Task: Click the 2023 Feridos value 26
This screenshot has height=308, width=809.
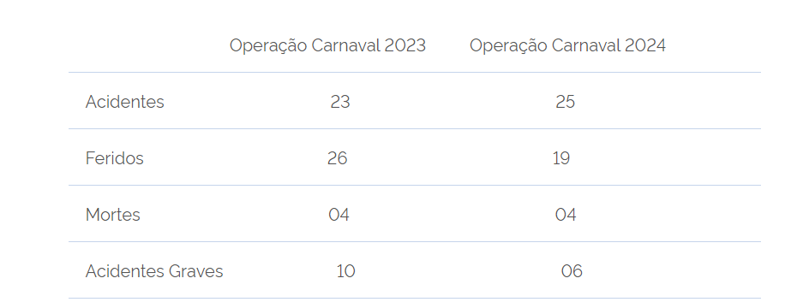Action: 338,158
